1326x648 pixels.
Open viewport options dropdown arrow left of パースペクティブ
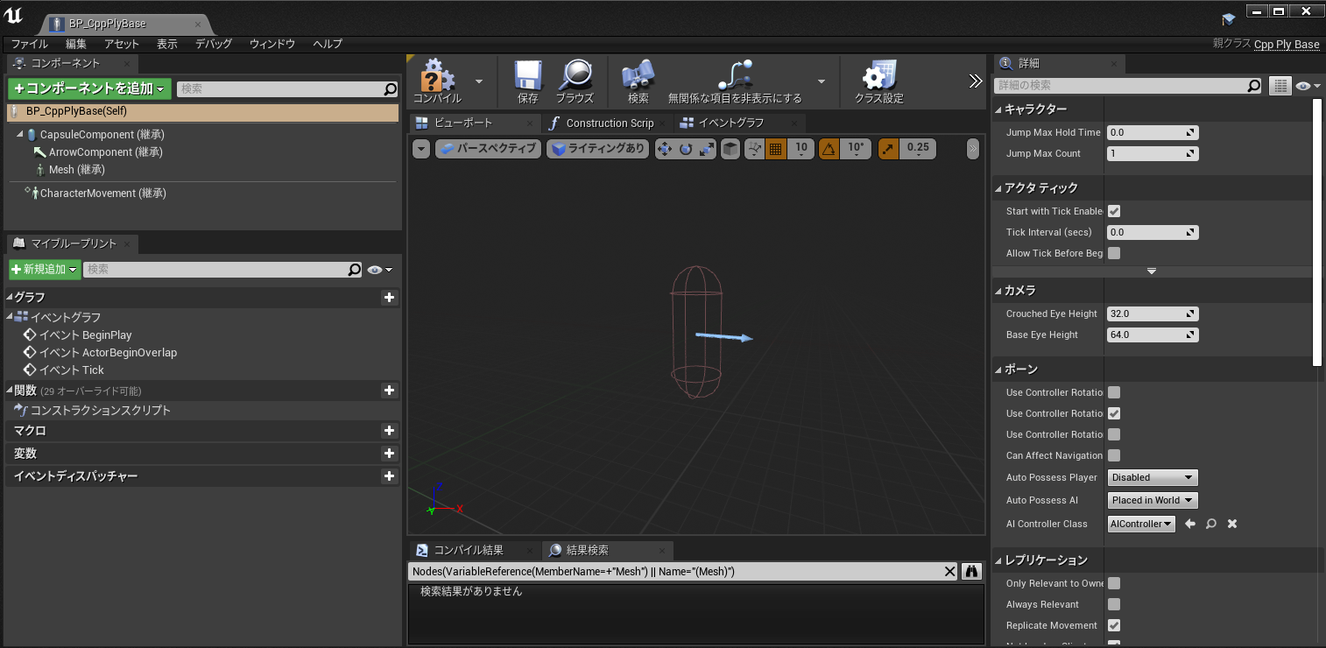coord(421,149)
